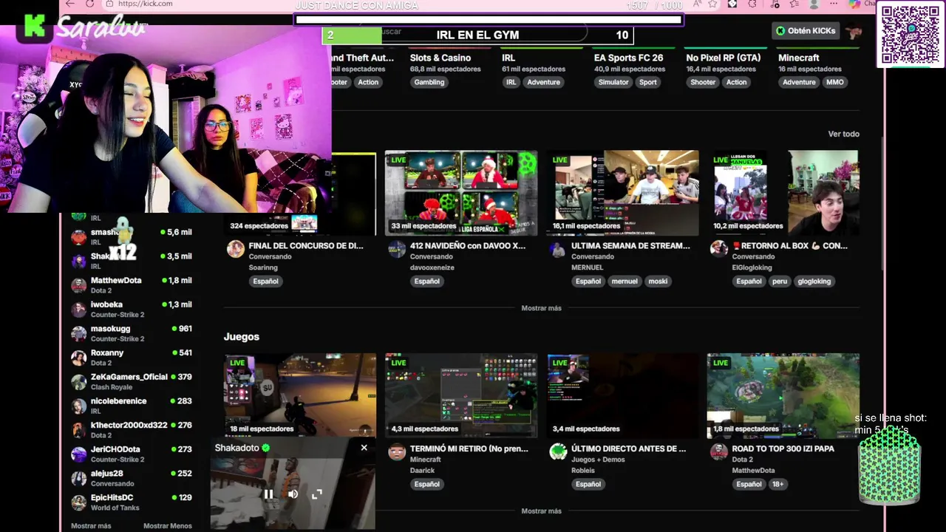
Task: Select the mernuel tag
Action: [x=625, y=281]
